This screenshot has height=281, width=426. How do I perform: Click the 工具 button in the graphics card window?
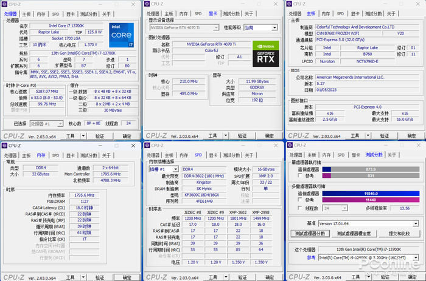pyautogui.click(x=213, y=135)
